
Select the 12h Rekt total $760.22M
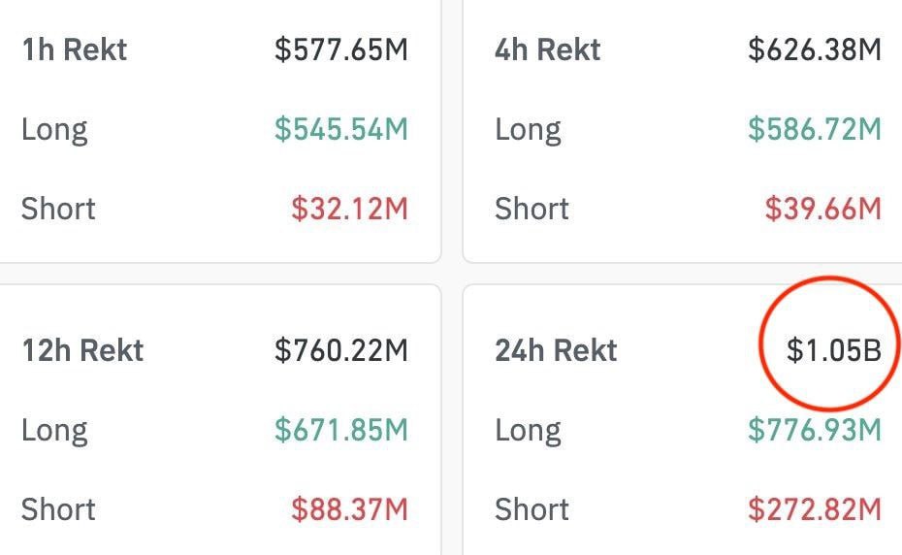click(340, 350)
